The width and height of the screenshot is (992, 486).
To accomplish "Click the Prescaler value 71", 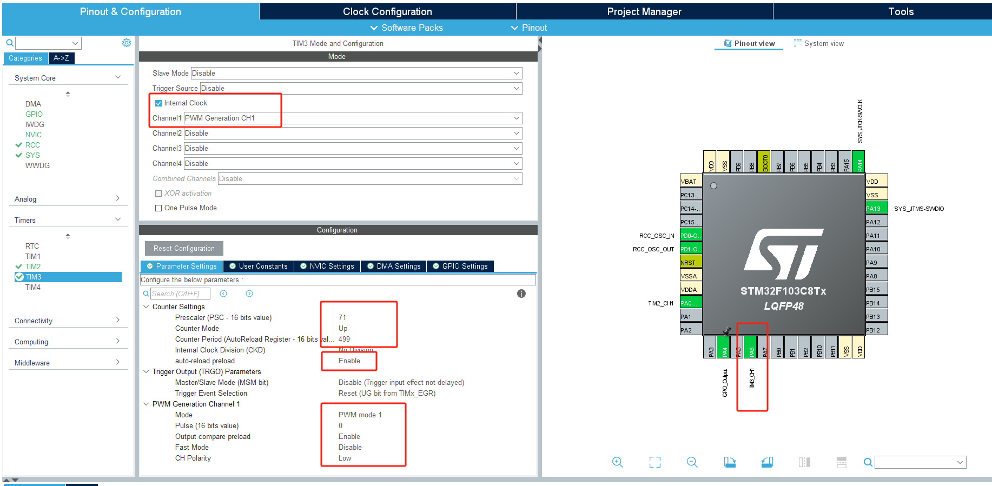I will click(342, 317).
